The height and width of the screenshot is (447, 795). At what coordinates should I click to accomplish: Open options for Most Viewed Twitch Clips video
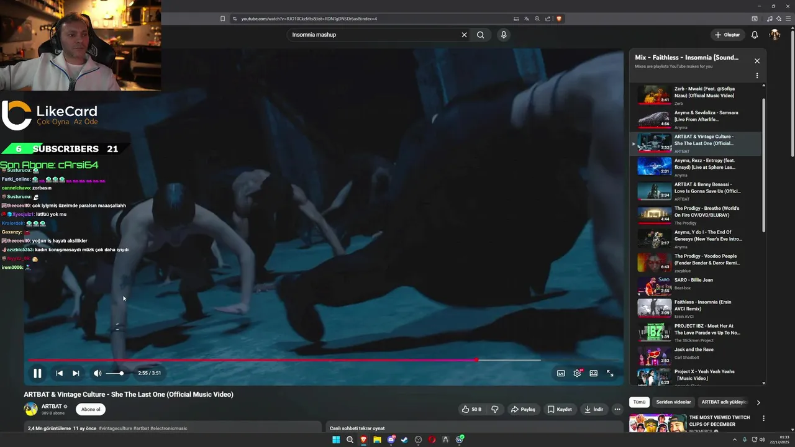[763, 418]
